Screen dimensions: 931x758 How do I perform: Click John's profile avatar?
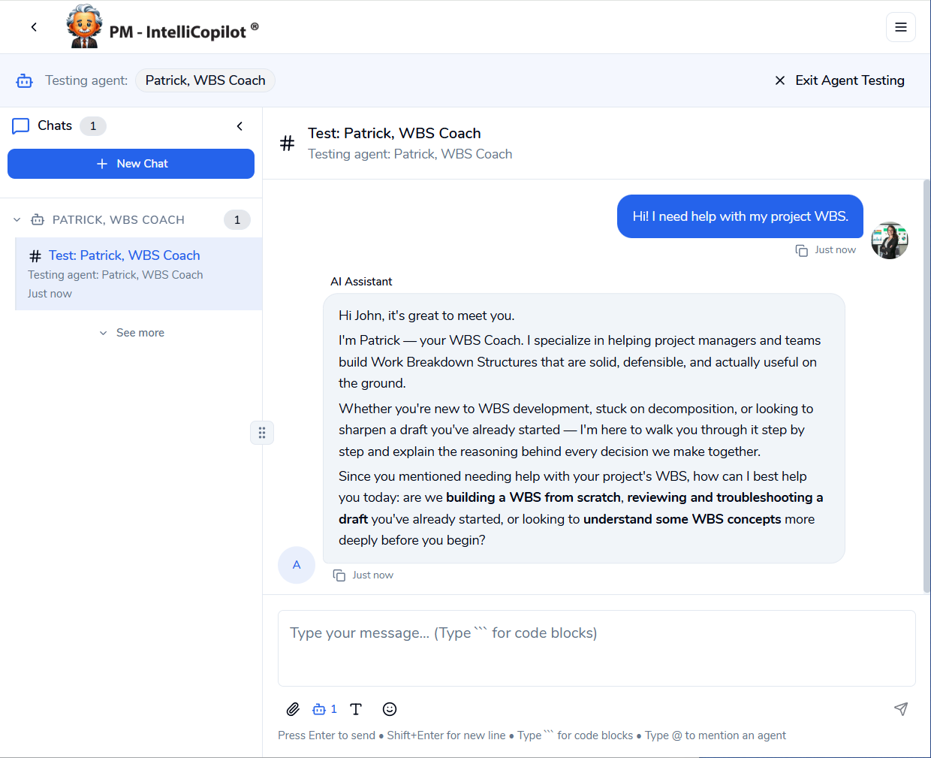tap(889, 240)
